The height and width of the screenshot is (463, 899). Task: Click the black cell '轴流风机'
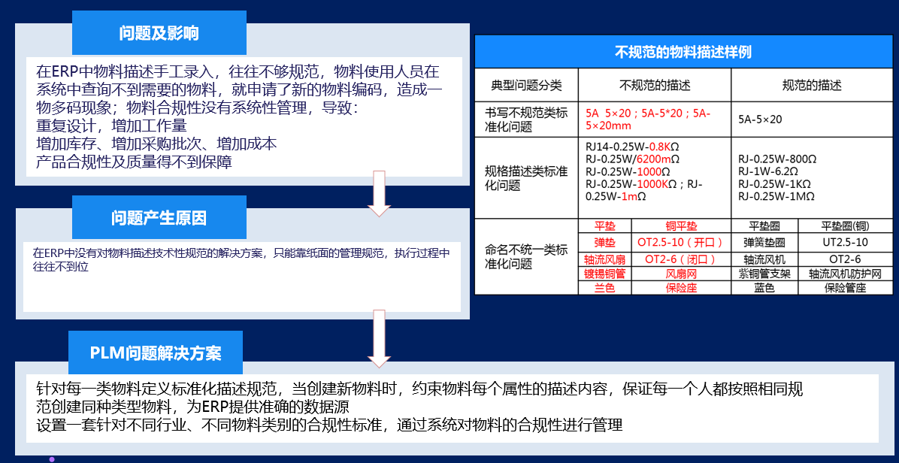764,259
